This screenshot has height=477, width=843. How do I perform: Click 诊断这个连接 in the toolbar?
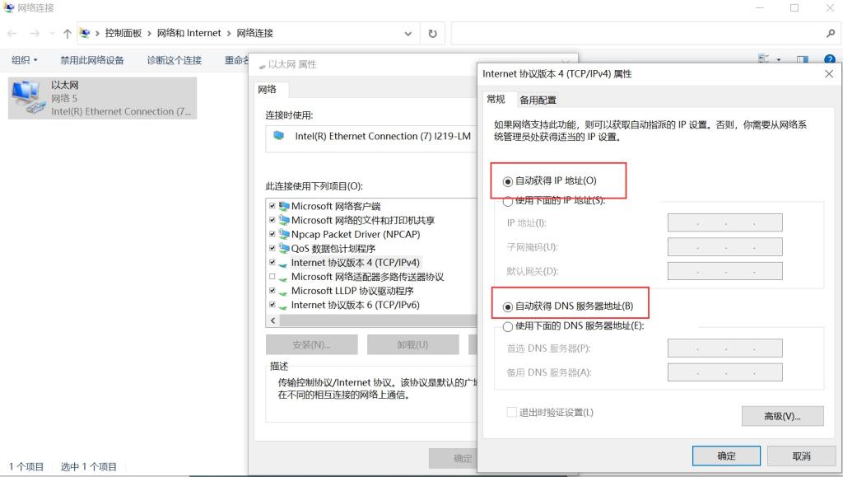174,60
